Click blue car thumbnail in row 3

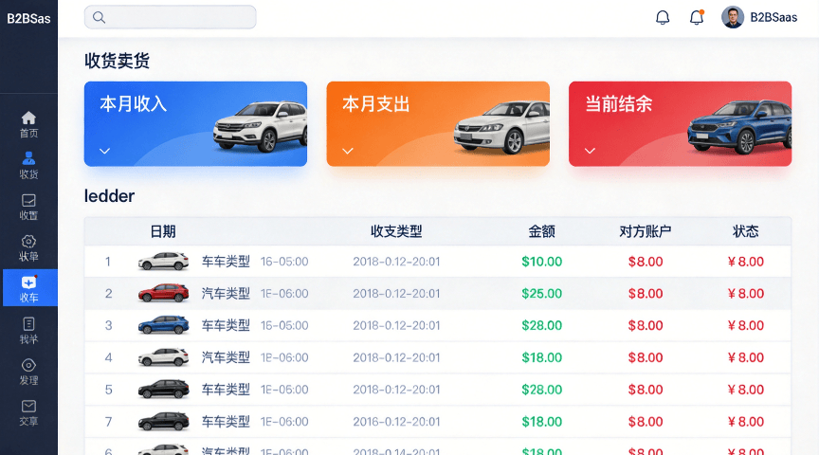click(x=163, y=325)
